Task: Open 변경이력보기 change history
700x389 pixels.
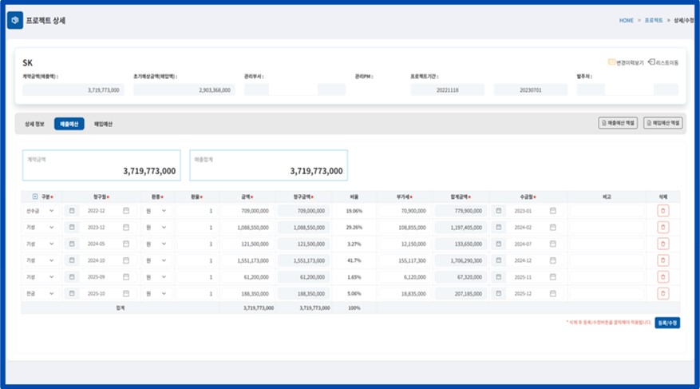Action: click(x=625, y=62)
